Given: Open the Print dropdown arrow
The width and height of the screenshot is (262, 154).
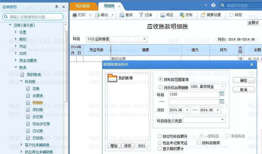Looking at the screenshot, I should point(90,15).
